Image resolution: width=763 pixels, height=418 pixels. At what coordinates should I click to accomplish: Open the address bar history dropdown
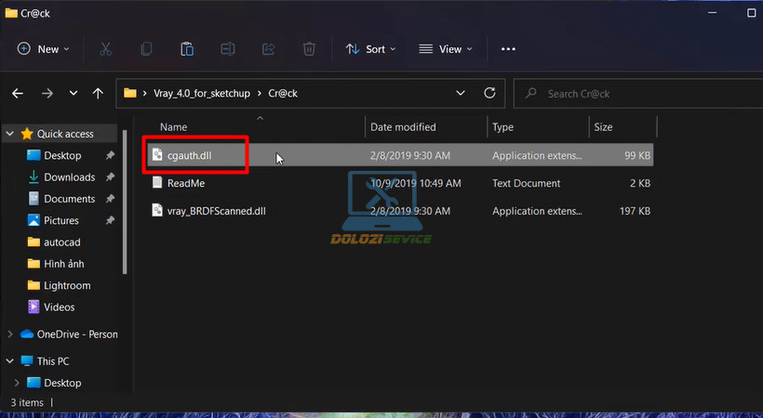(460, 94)
